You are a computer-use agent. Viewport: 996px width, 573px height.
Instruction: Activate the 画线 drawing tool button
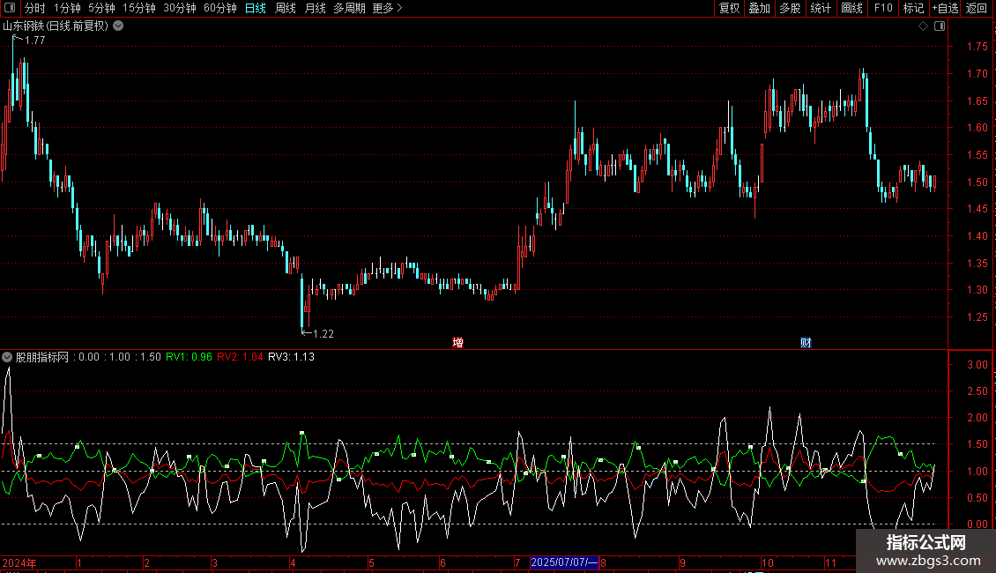(851, 8)
